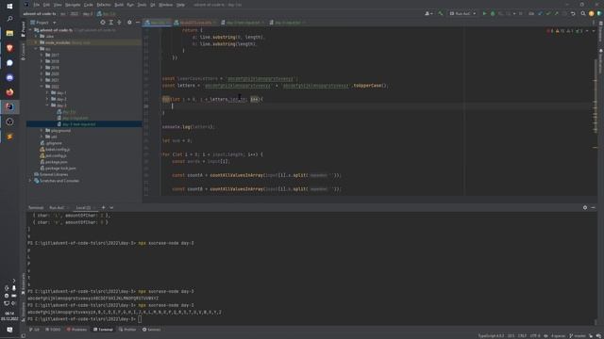Open the Profiler tool window
Screen dimensions: 604x339
[127, 330]
